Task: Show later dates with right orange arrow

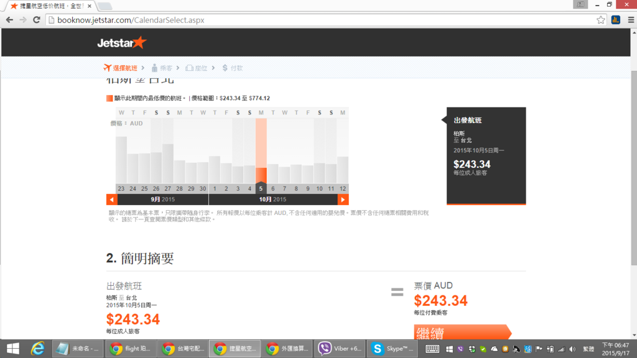Action: tap(343, 200)
